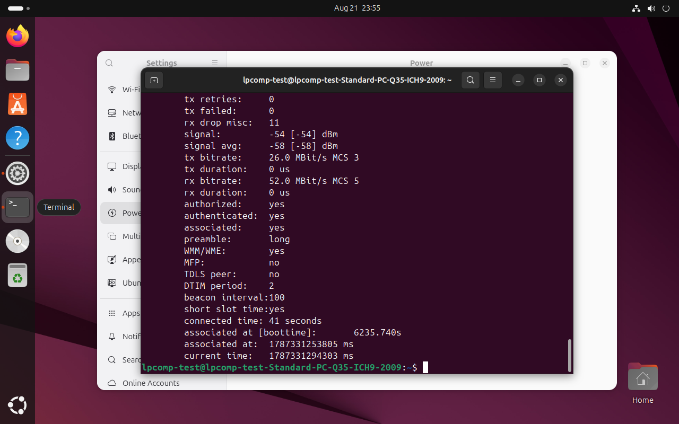Click the volume icon in top bar
This screenshot has width=679, height=424.
(x=651, y=8)
